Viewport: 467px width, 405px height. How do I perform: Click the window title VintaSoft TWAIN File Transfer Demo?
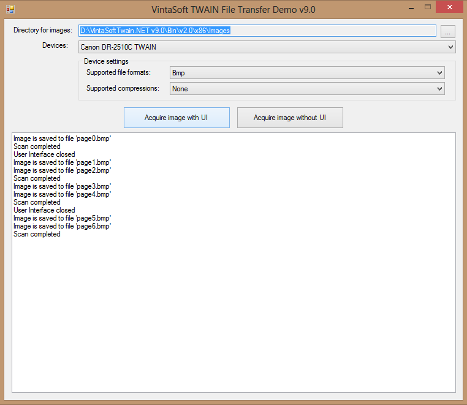tap(233, 10)
